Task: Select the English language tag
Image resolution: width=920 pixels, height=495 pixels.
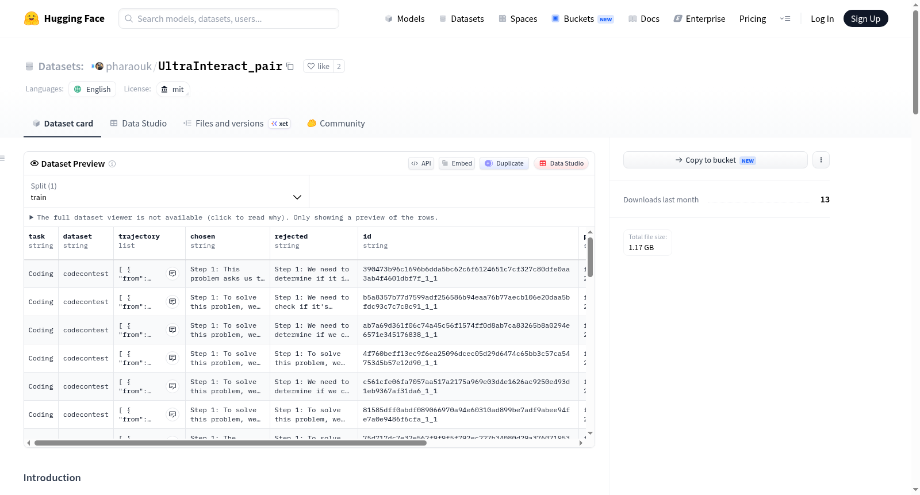Action: point(93,89)
